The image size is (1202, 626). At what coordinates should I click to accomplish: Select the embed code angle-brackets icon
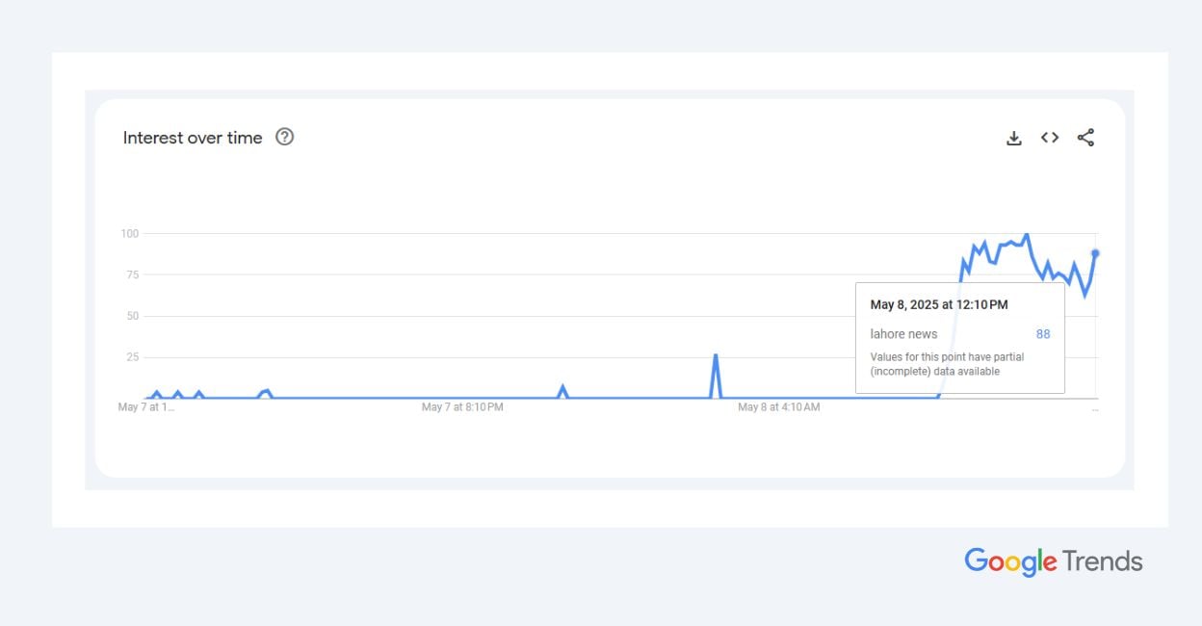point(1050,137)
